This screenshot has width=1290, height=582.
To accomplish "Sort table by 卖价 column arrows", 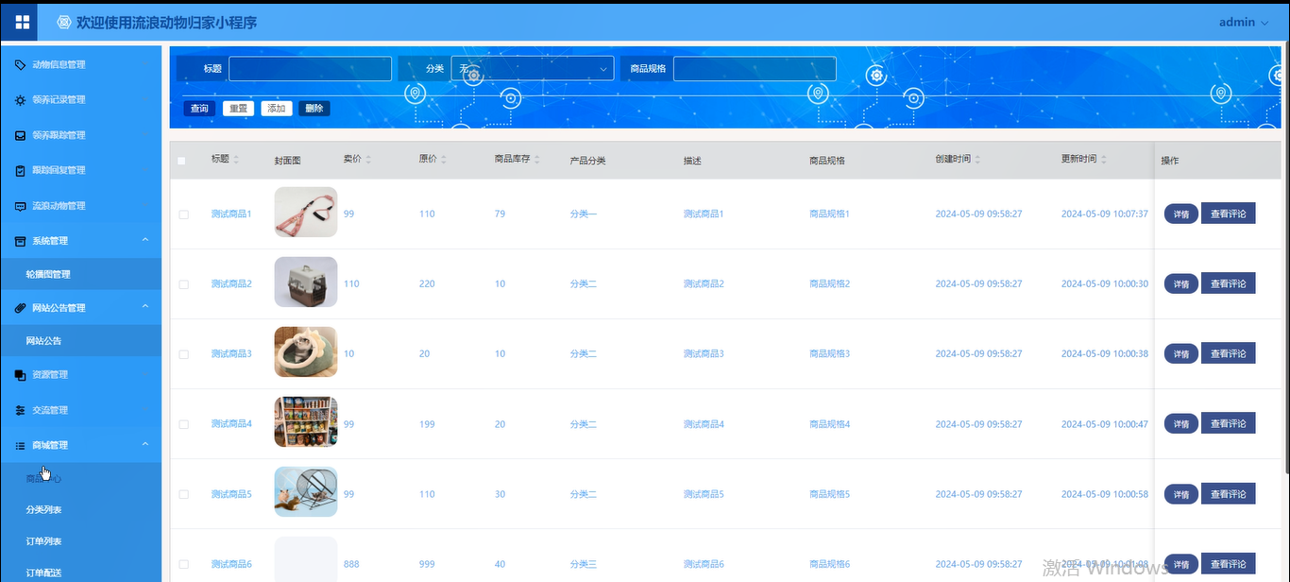I will tap(368, 160).
